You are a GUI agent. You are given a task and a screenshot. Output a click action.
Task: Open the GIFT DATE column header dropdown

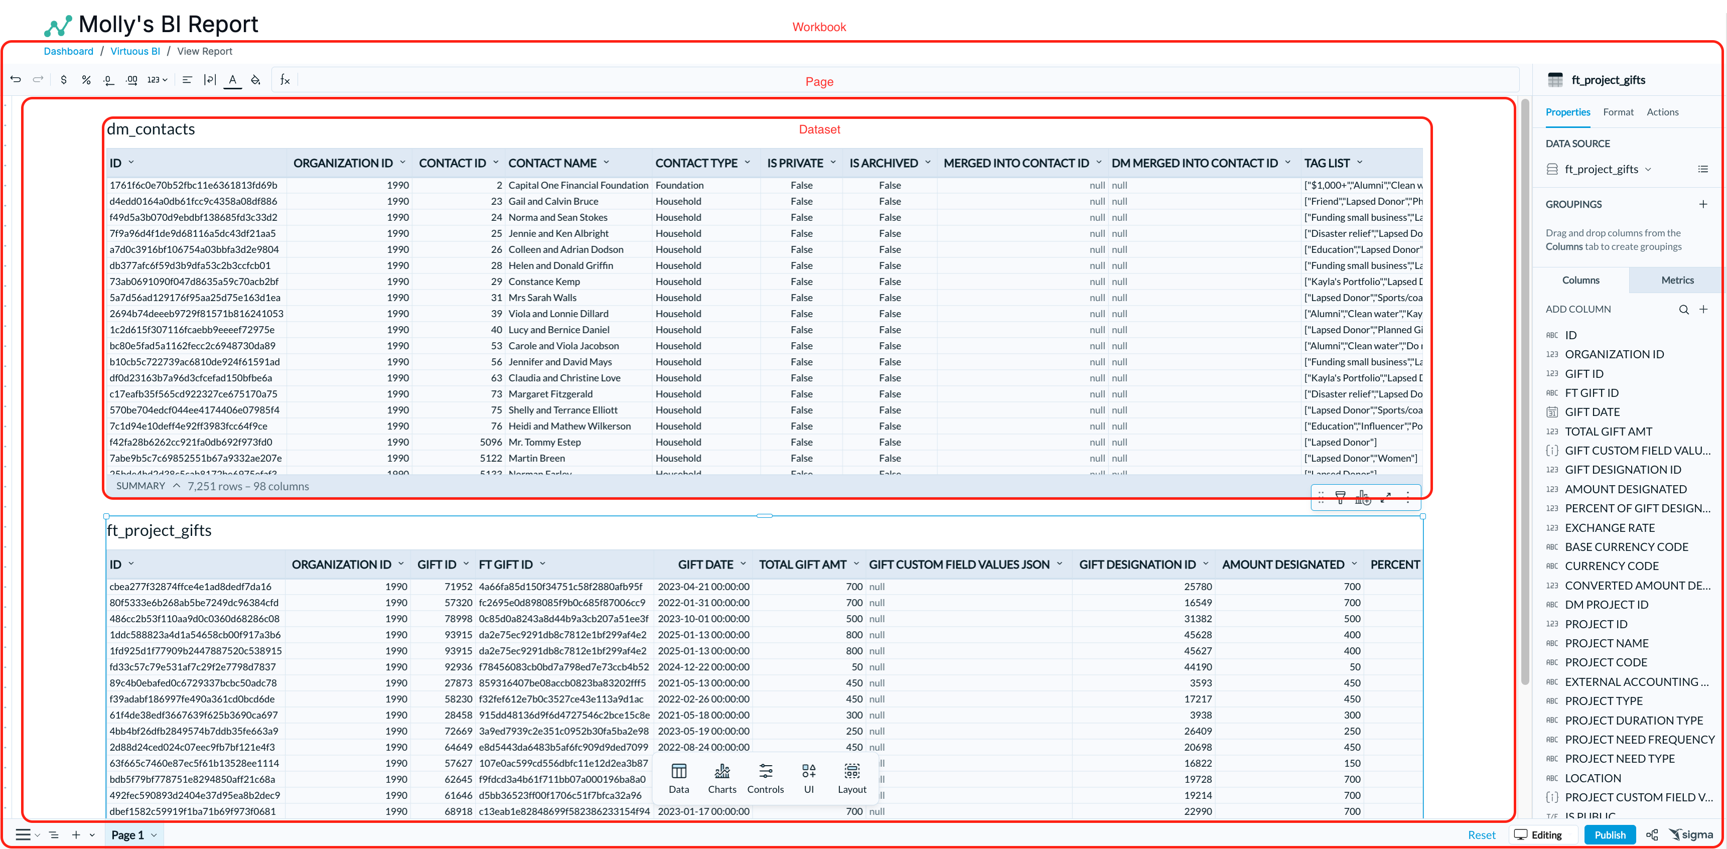[743, 563]
